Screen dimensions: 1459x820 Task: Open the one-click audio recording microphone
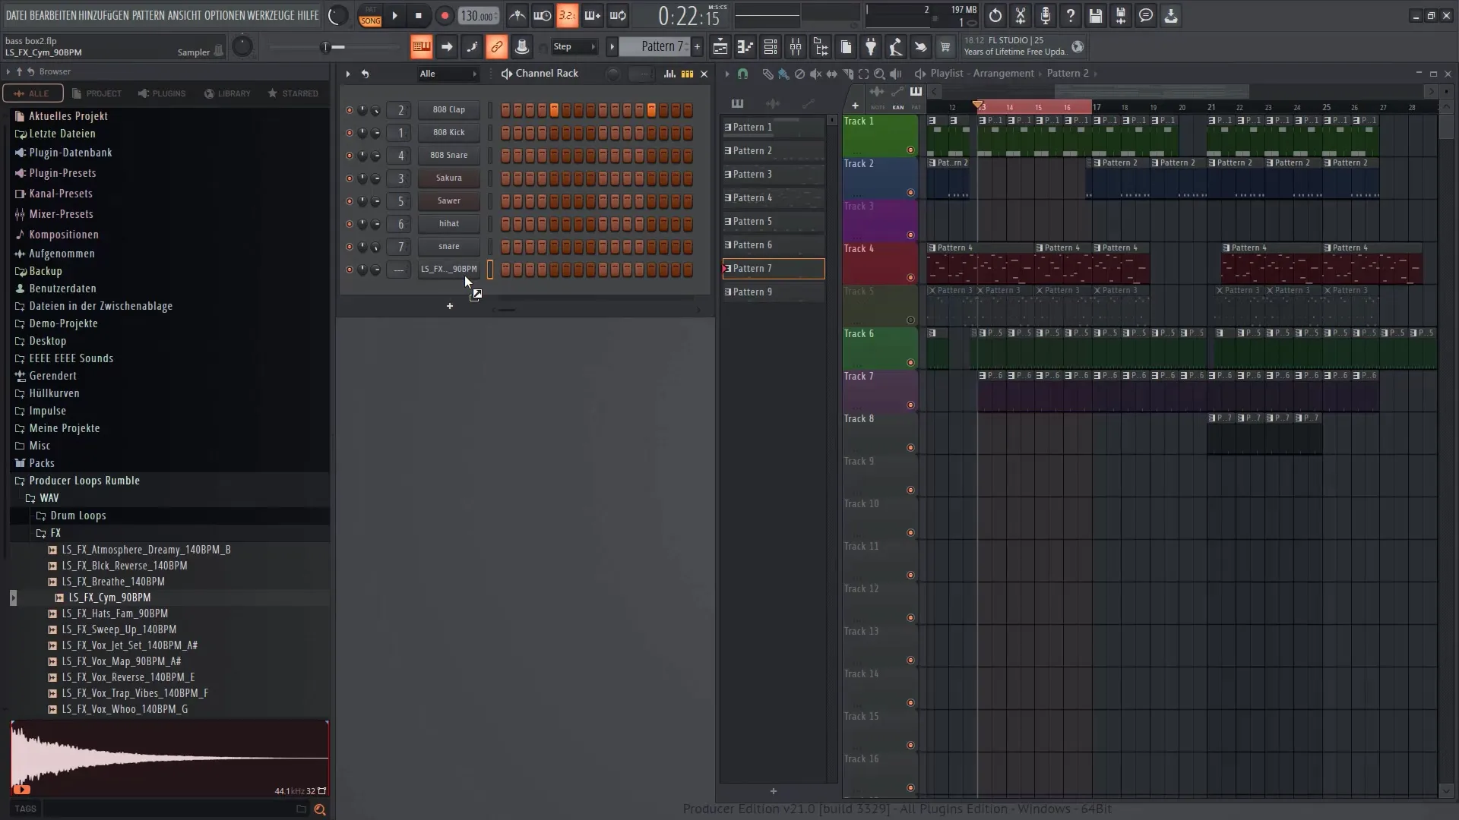tap(1046, 15)
